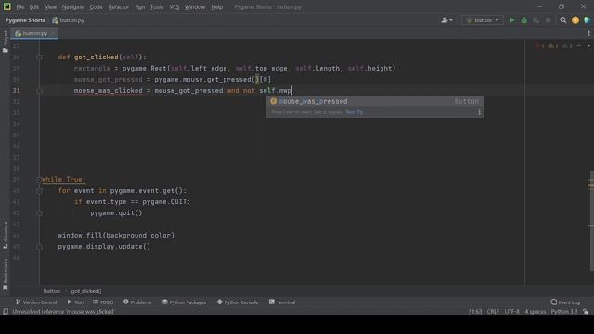Open the Code menu
The height and width of the screenshot is (334, 594).
tap(96, 7)
